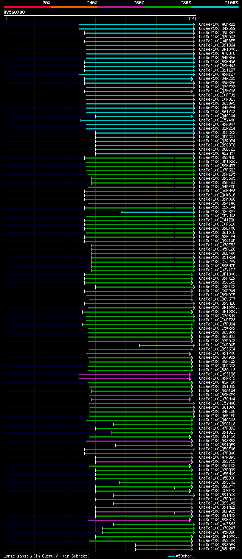This screenshot has height=559, width=242.
Task: Select hit label UniRef100_Q2RAP4
Action: click(217, 141)
